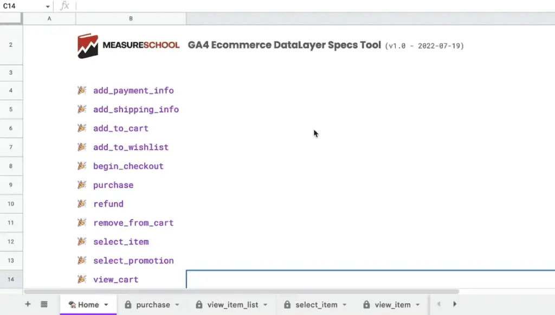Open the All Sheets list icon
Viewport: 555px width, 315px height.
[x=44, y=304]
